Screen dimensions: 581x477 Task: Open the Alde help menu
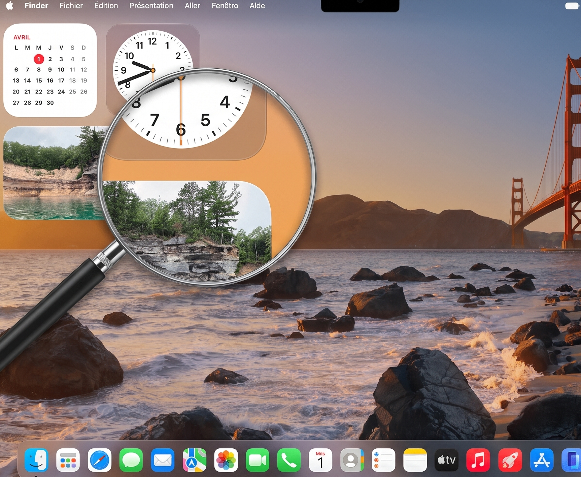click(x=257, y=6)
